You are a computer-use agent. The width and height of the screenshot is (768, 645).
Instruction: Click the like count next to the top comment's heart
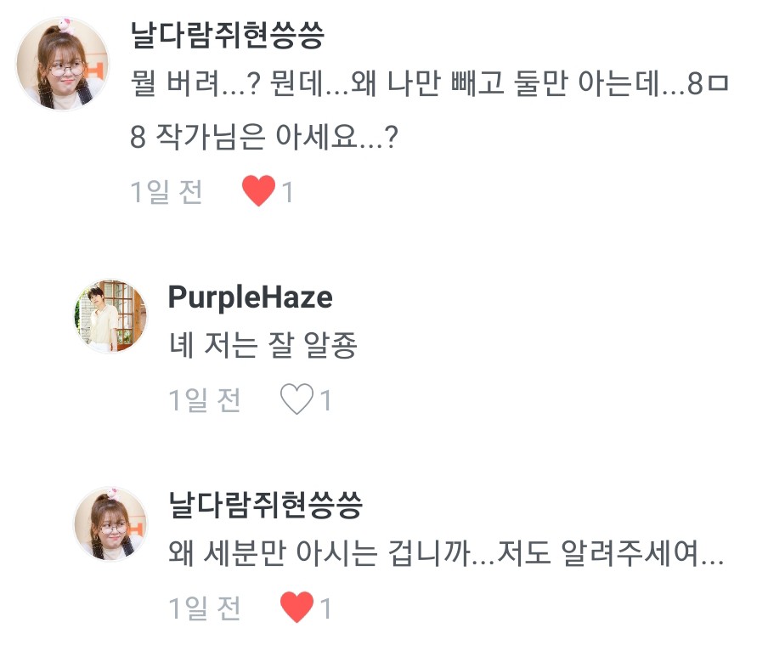pos(287,193)
